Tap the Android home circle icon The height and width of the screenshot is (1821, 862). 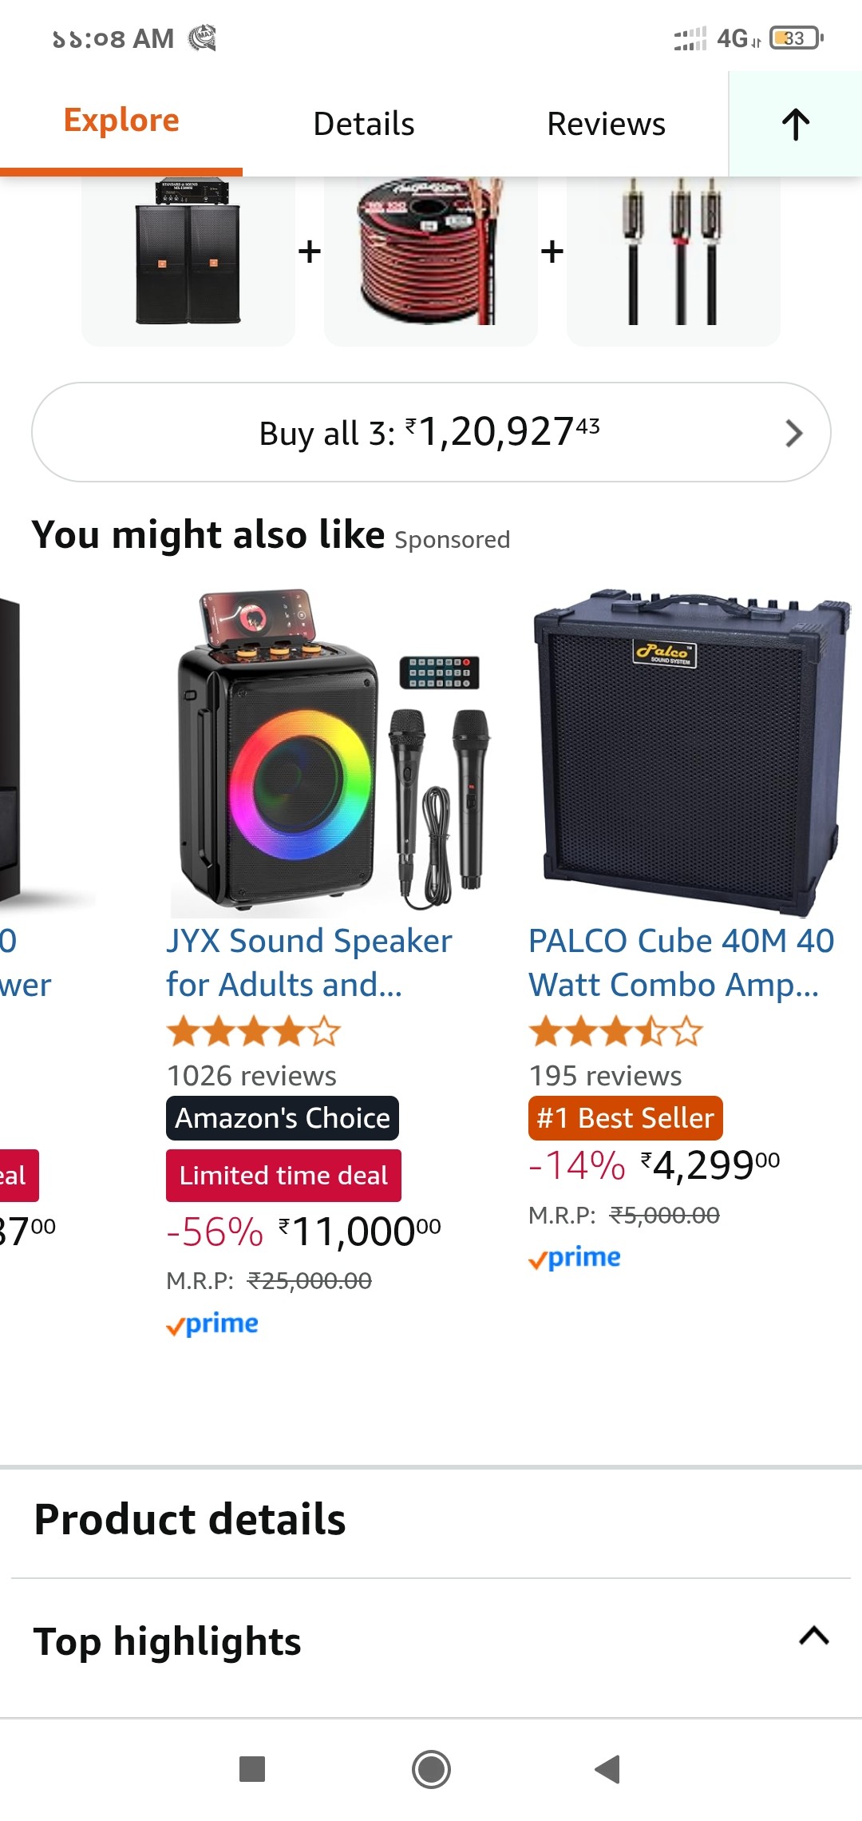(431, 1769)
